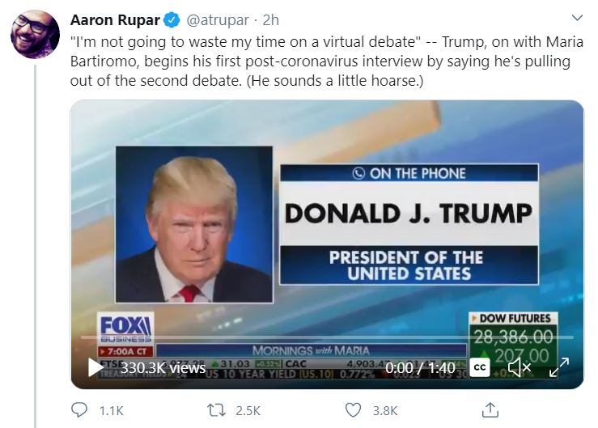Open the @atrupar handle link
Image resolution: width=598 pixels, height=428 pixels.
coord(218,20)
